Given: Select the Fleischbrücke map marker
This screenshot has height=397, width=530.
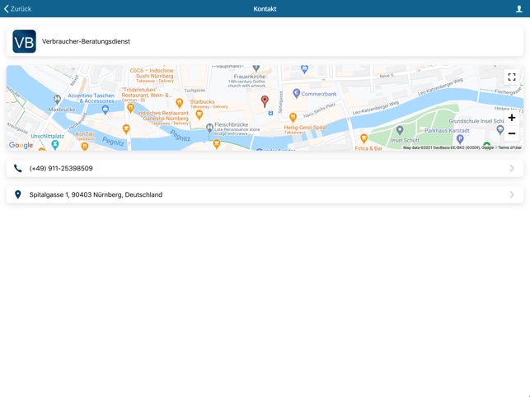Looking at the screenshot, I should click(x=209, y=128).
